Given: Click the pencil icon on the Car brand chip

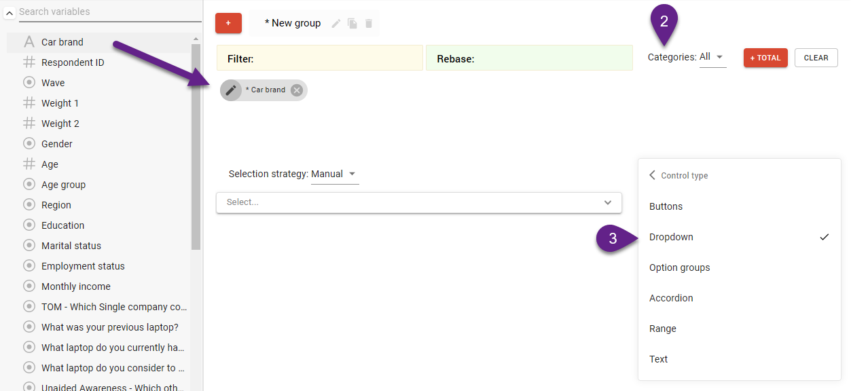Looking at the screenshot, I should (x=231, y=90).
